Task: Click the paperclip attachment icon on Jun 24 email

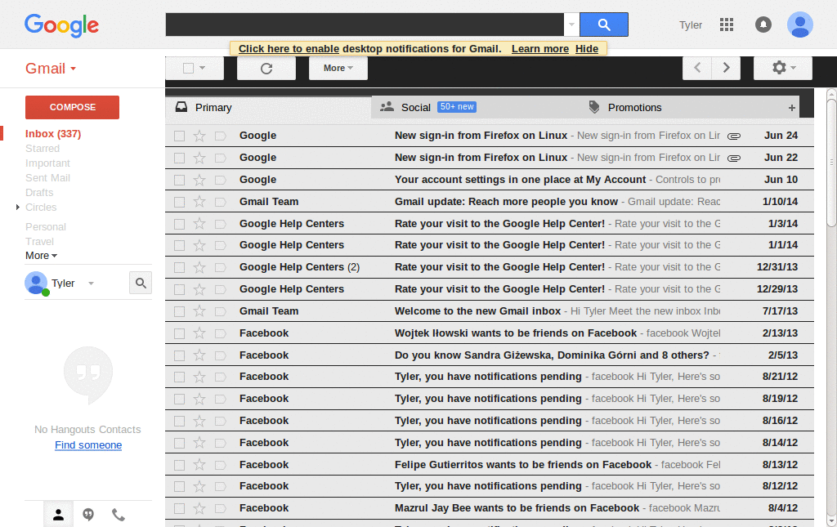Action: click(x=733, y=135)
